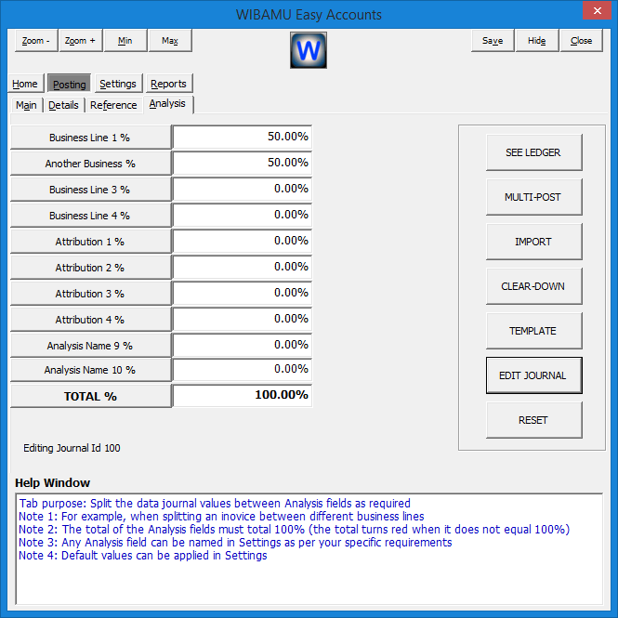Click the Close button in toolbar
The width and height of the screenshot is (618, 618).
click(x=582, y=41)
